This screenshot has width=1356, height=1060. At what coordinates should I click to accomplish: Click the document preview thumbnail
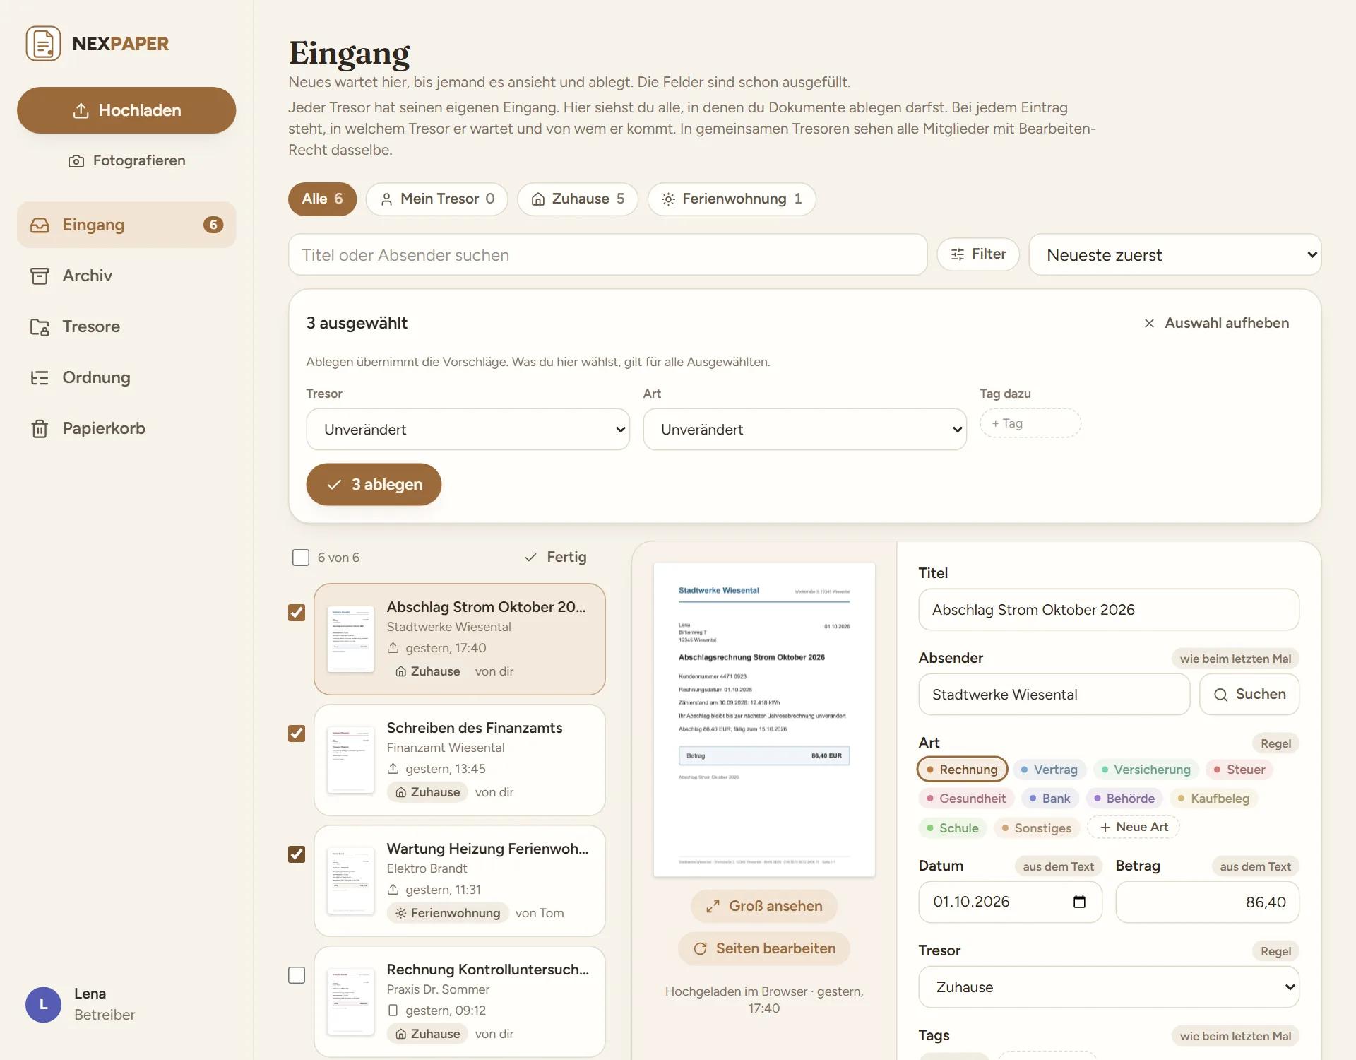tap(764, 720)
